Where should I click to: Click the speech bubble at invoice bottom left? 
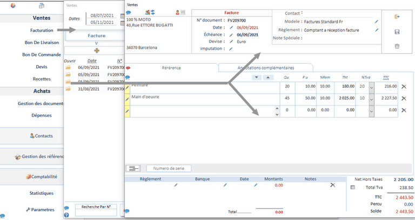pyautogui.click(x=127, y=211)
